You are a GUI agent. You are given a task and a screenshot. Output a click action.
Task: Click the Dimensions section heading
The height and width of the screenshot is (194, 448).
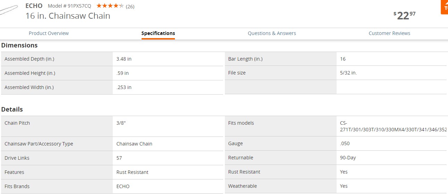[x=19, y=45]
